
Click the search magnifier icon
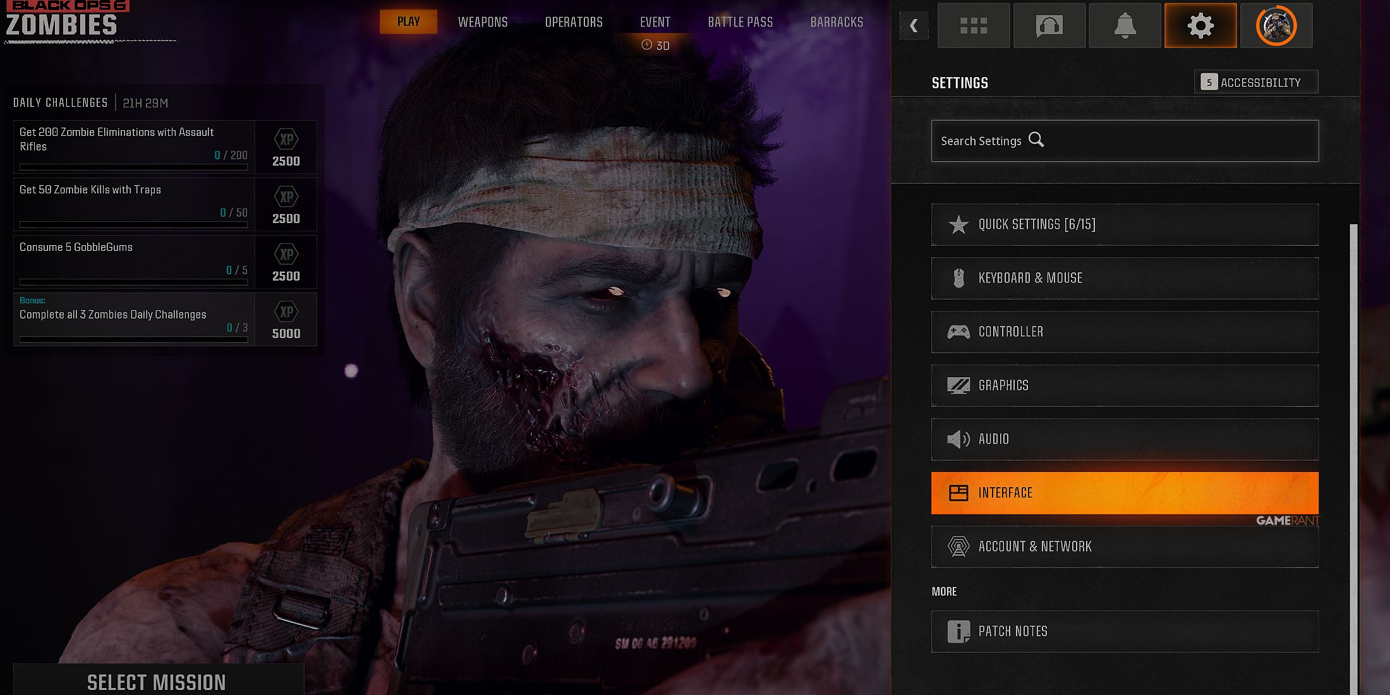coord(1036,140)
